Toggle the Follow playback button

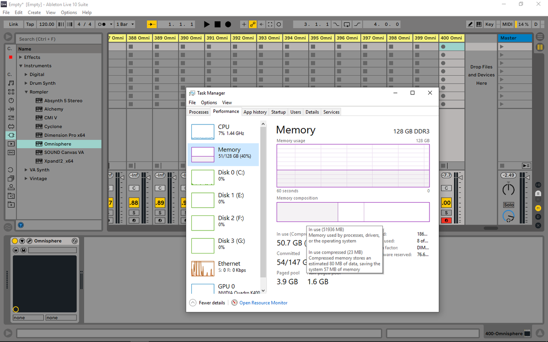[152, 24]
